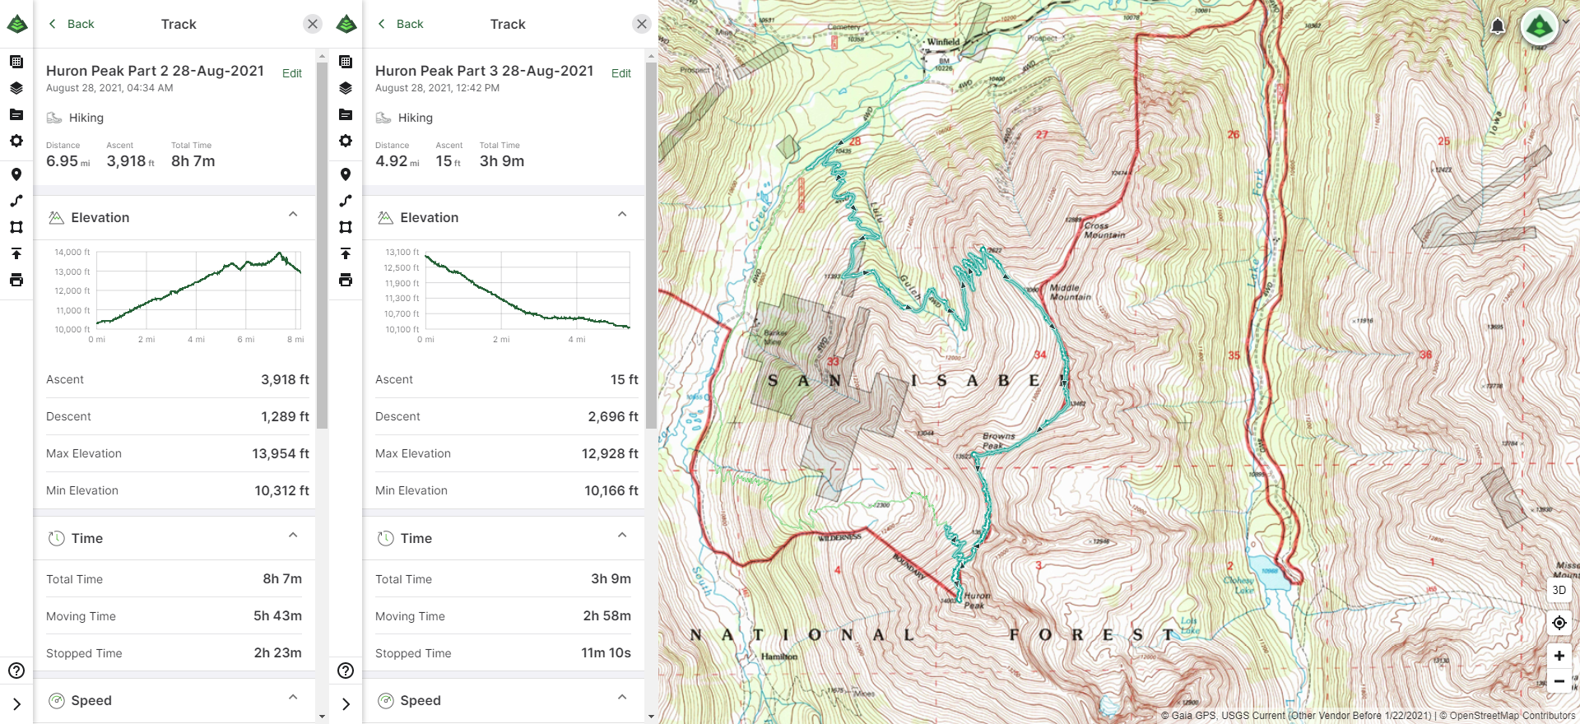This screenshot has height=724, width=1580.
Task: Center map on my location
Action: click(x=1559, y=623)
